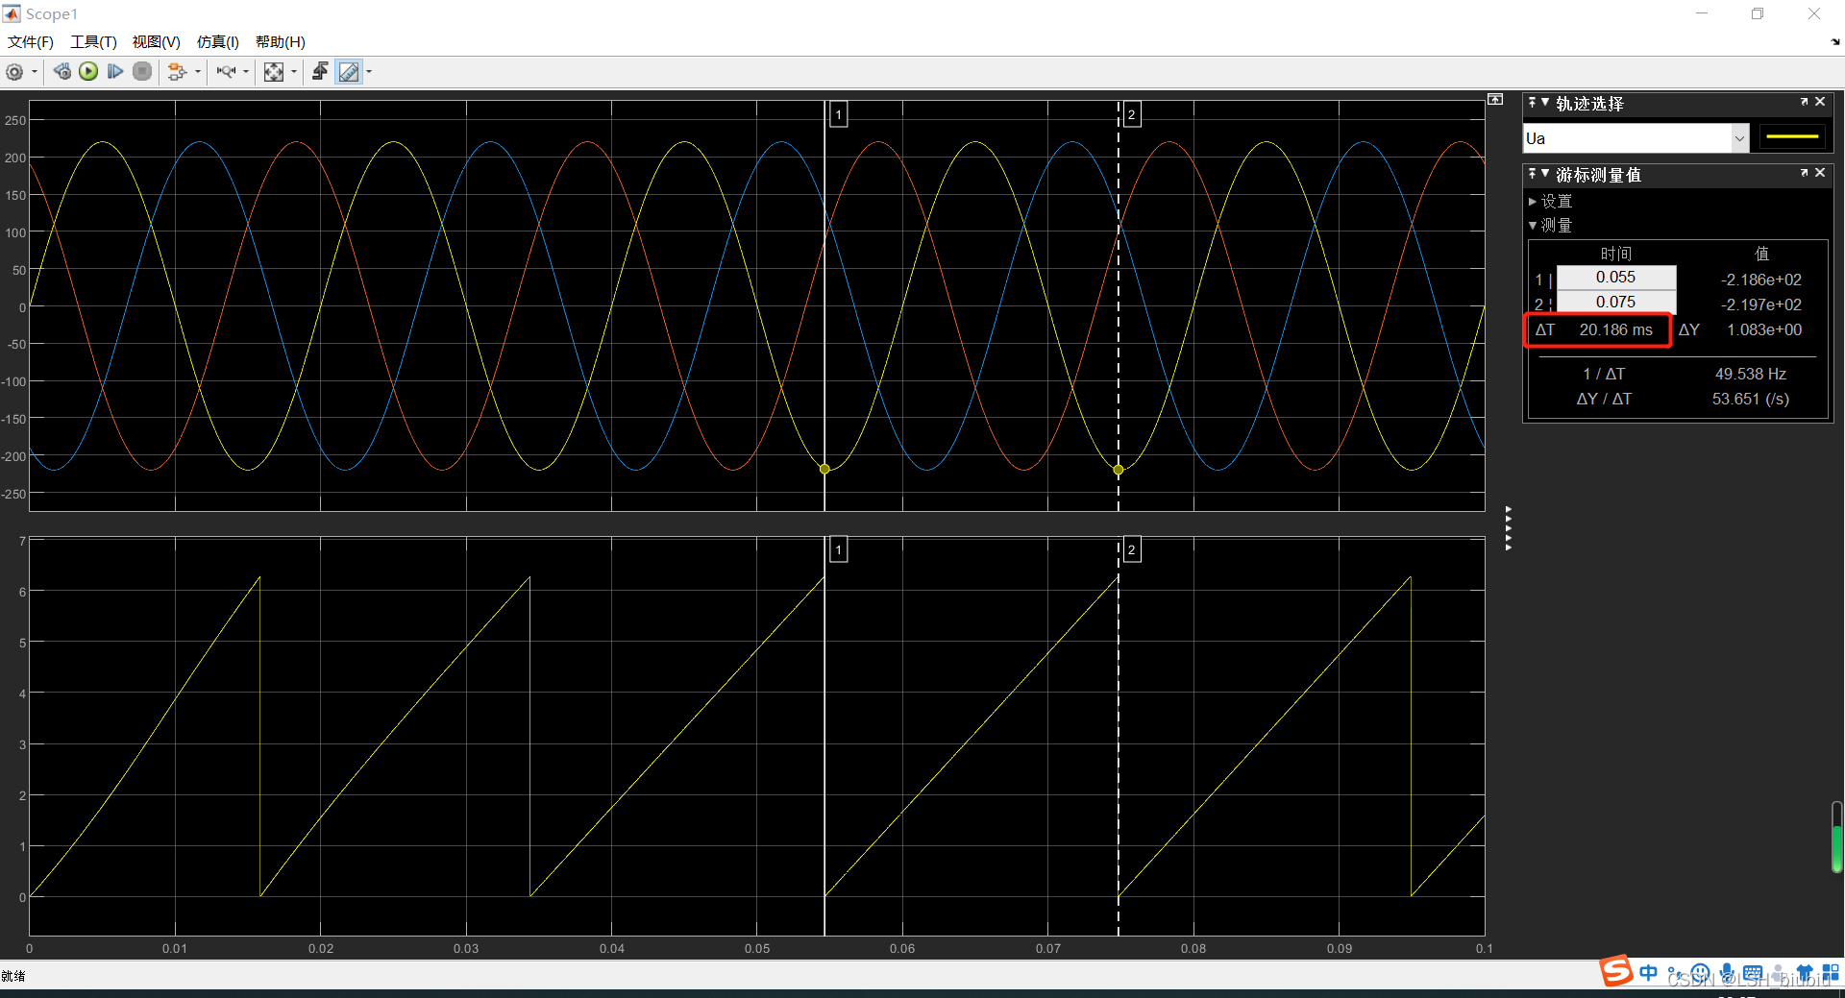Click the Sogou emoji smiley icon
1845x998 pixels.
[x=1701, y=973]
